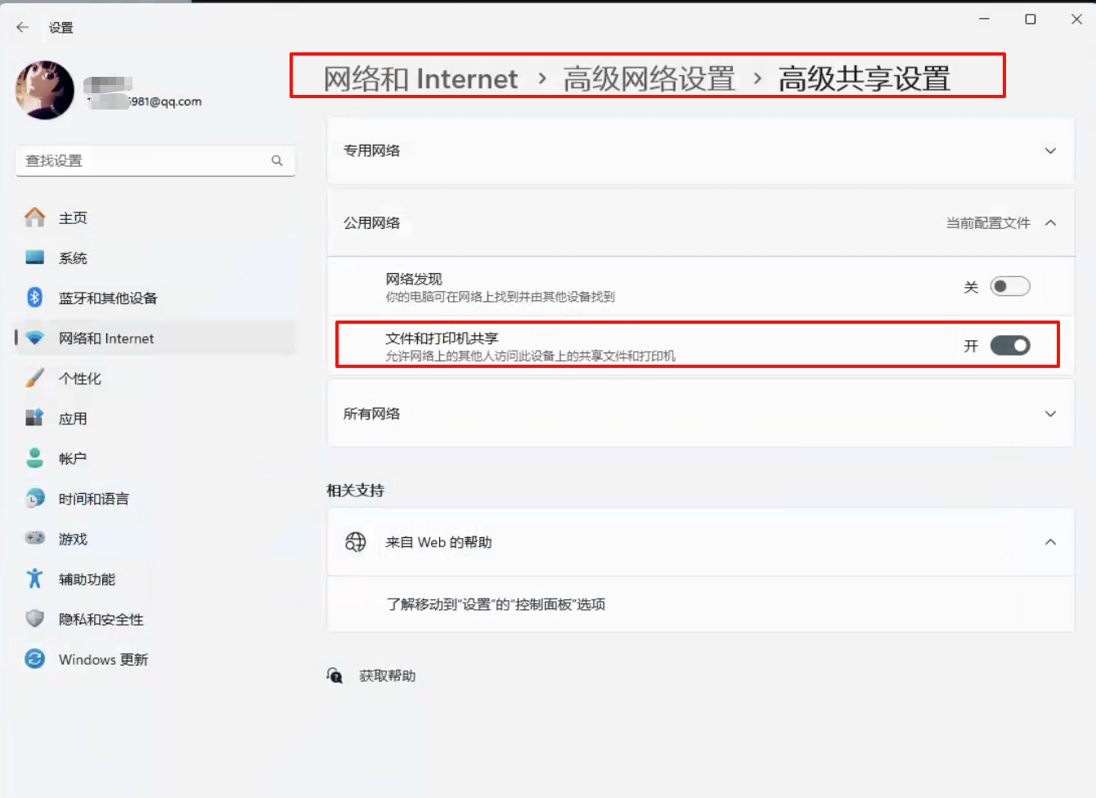1096x798 pixels.
Task: Click the Accounts (帐户) person icon
Action: pos(34,458)
